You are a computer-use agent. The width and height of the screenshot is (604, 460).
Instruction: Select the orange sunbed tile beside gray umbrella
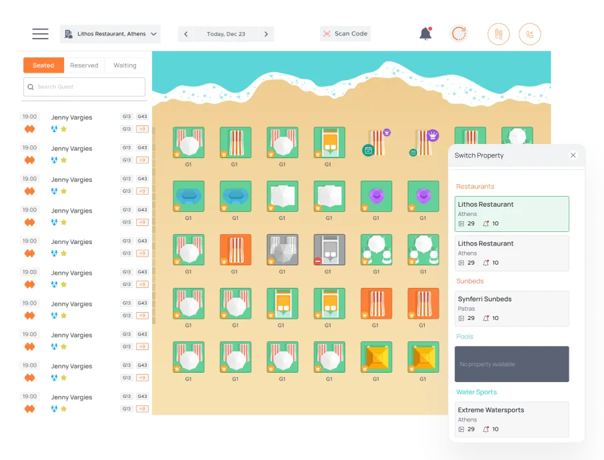coord(235,249)
